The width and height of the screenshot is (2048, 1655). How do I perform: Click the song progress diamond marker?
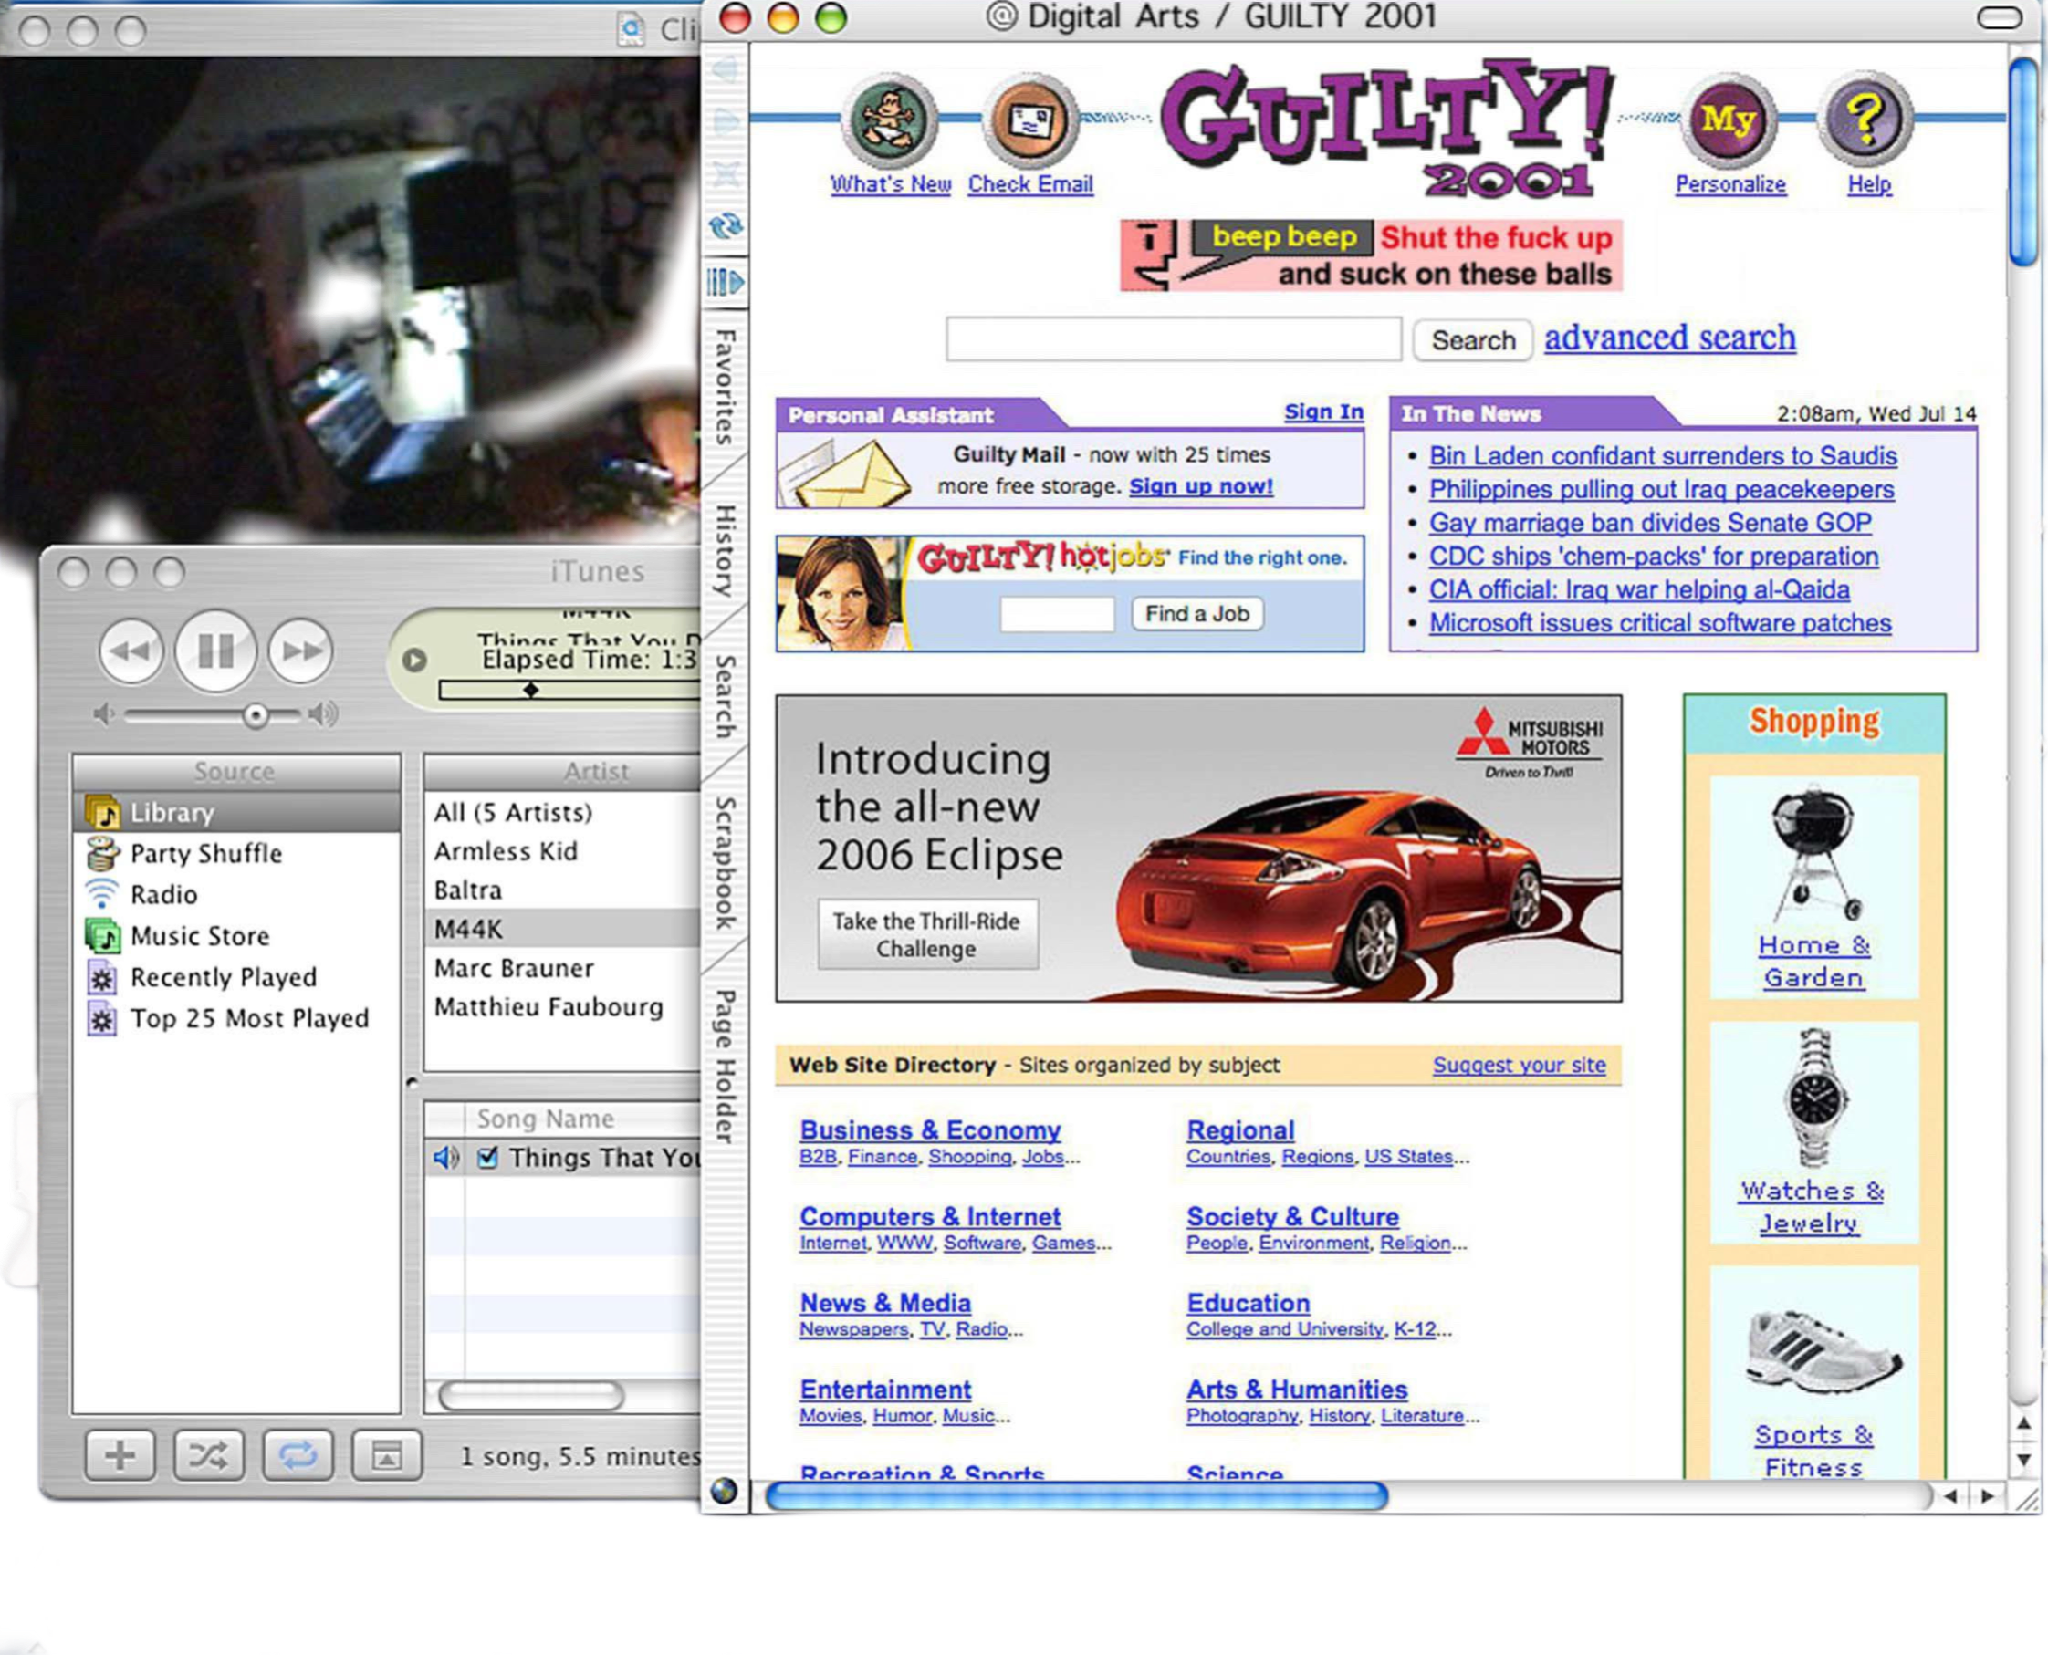[531, 689]
